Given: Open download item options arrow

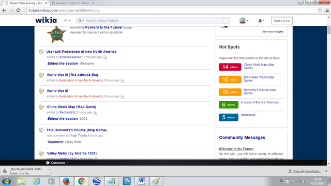Looking at the screenshot, I should [x=49, y=169].
